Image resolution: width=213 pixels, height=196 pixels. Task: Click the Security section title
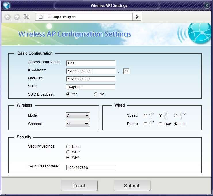tap(24, 137)
